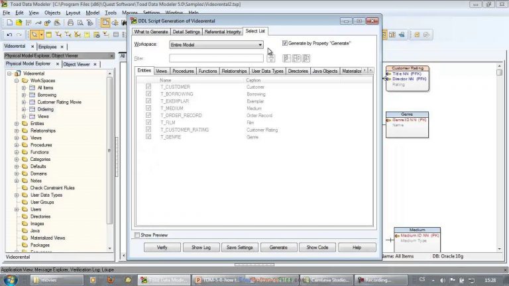Click the Save diskette toolbar icon
The width and height of the screenshot is (509, 286).
click(28, 23)
